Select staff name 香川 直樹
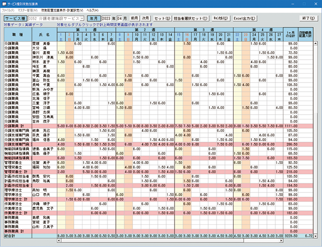Screen dimensions: 322x247 44,53
